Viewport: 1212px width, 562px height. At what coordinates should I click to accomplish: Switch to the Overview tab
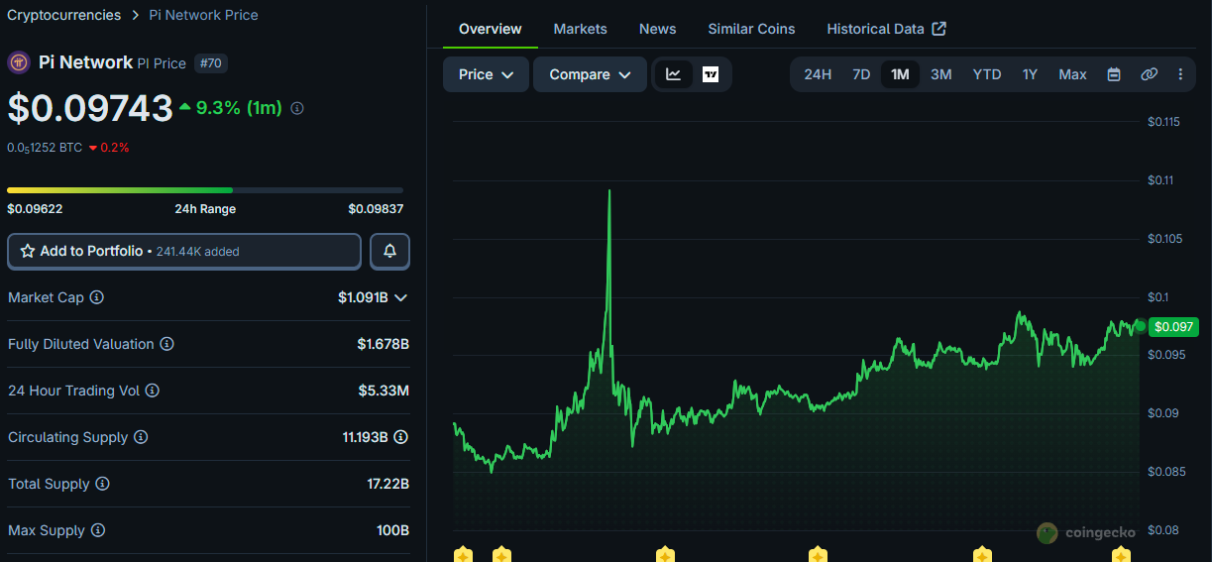tap(491, 29)
